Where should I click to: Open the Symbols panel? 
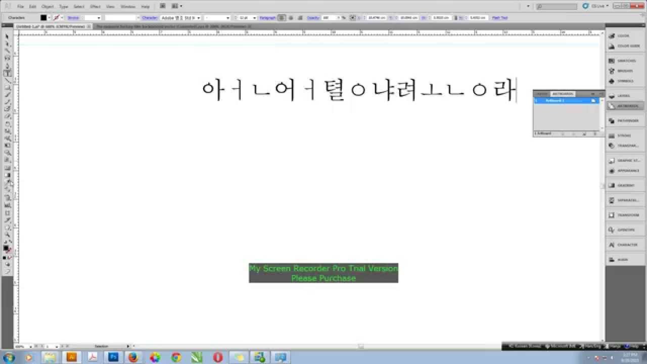625,81
